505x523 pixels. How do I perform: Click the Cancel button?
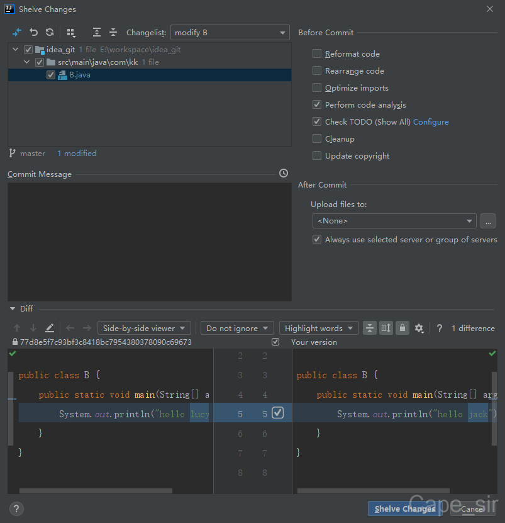[472, 509]
